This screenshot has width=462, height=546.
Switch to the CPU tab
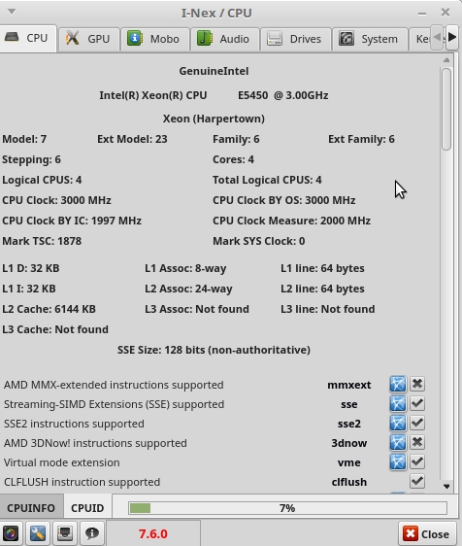click(x=27, y=38)
